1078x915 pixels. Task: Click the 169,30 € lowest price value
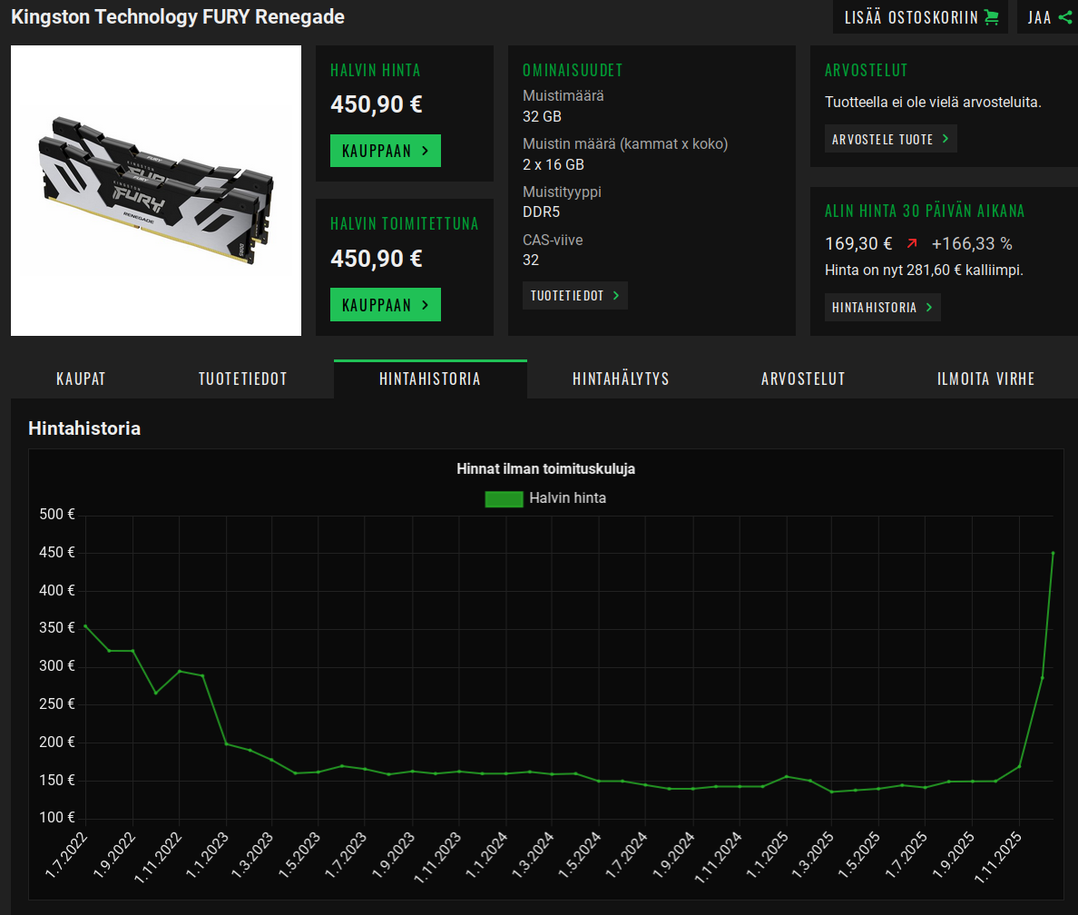[x=858, y=243]
